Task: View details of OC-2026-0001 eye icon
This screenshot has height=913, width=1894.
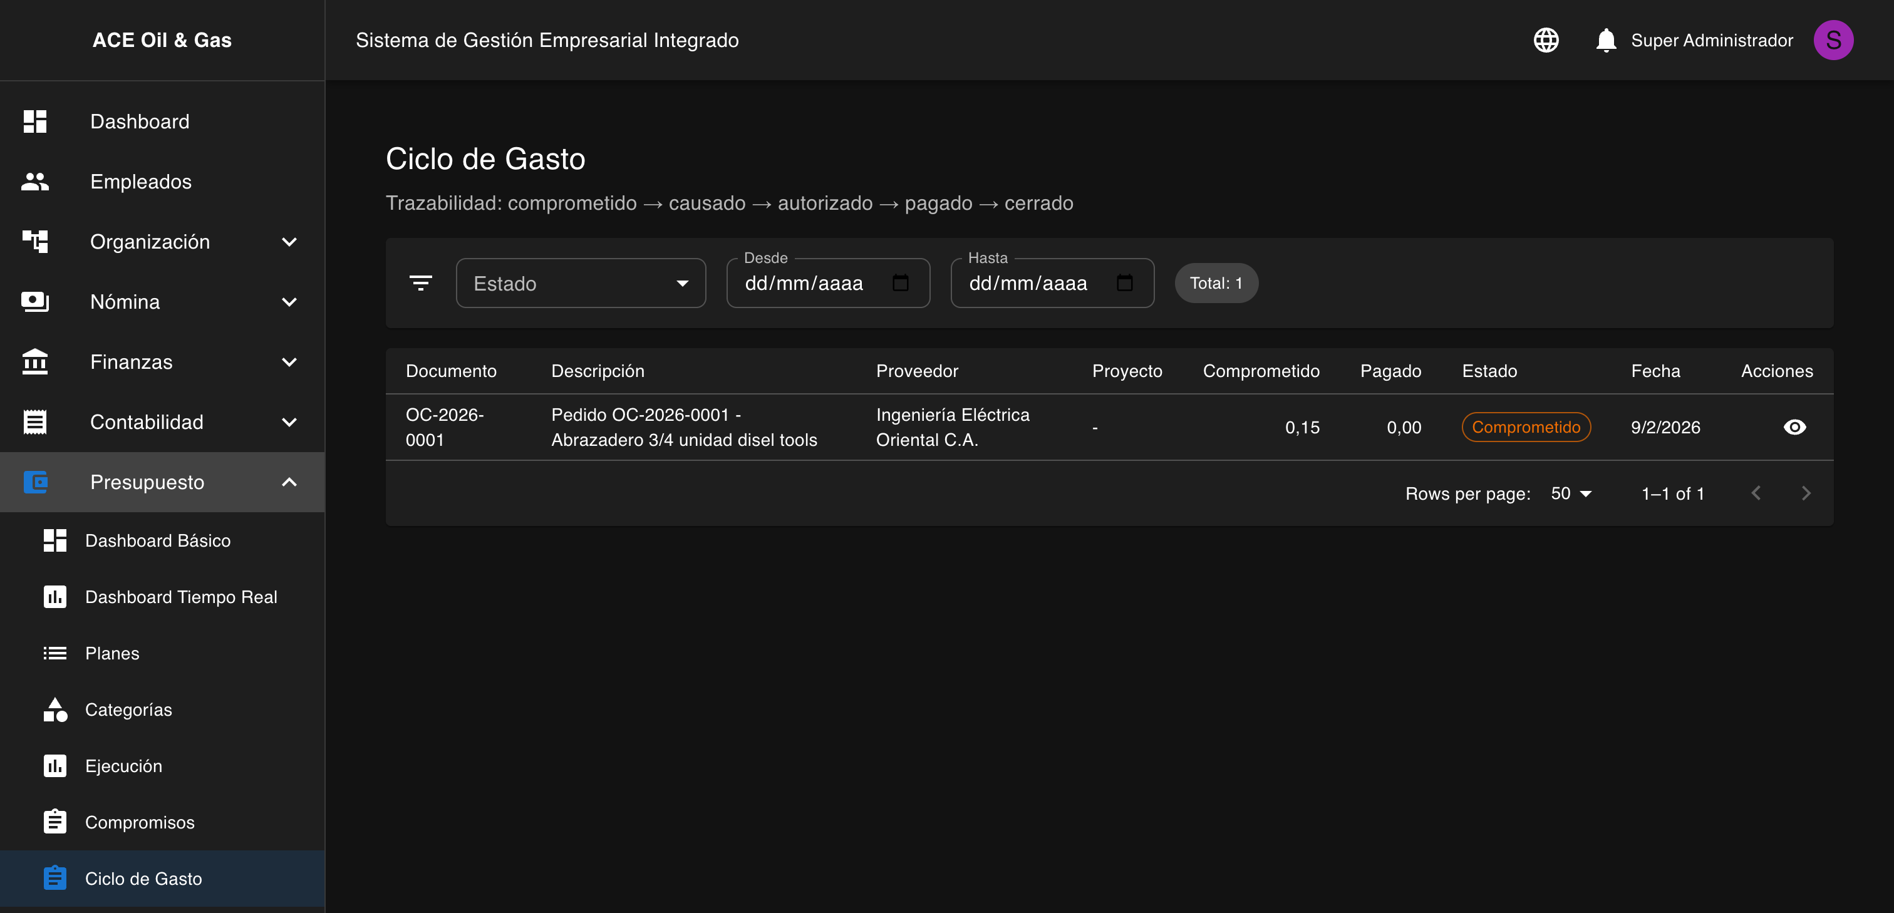Action: pos(1794,427)
